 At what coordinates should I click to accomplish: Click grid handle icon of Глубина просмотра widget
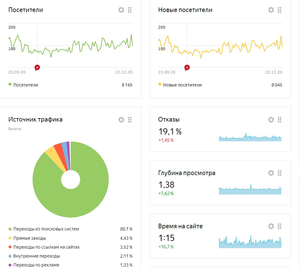[x=279, y=173]
